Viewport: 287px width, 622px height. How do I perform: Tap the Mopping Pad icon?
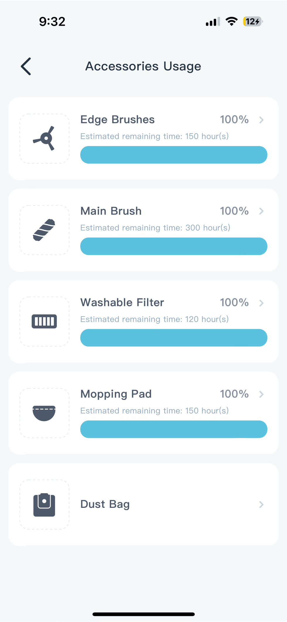tap(44, 413)
